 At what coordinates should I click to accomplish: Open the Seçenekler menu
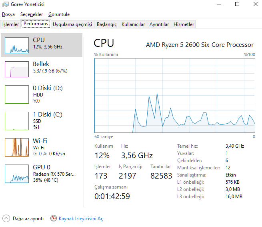32,14
